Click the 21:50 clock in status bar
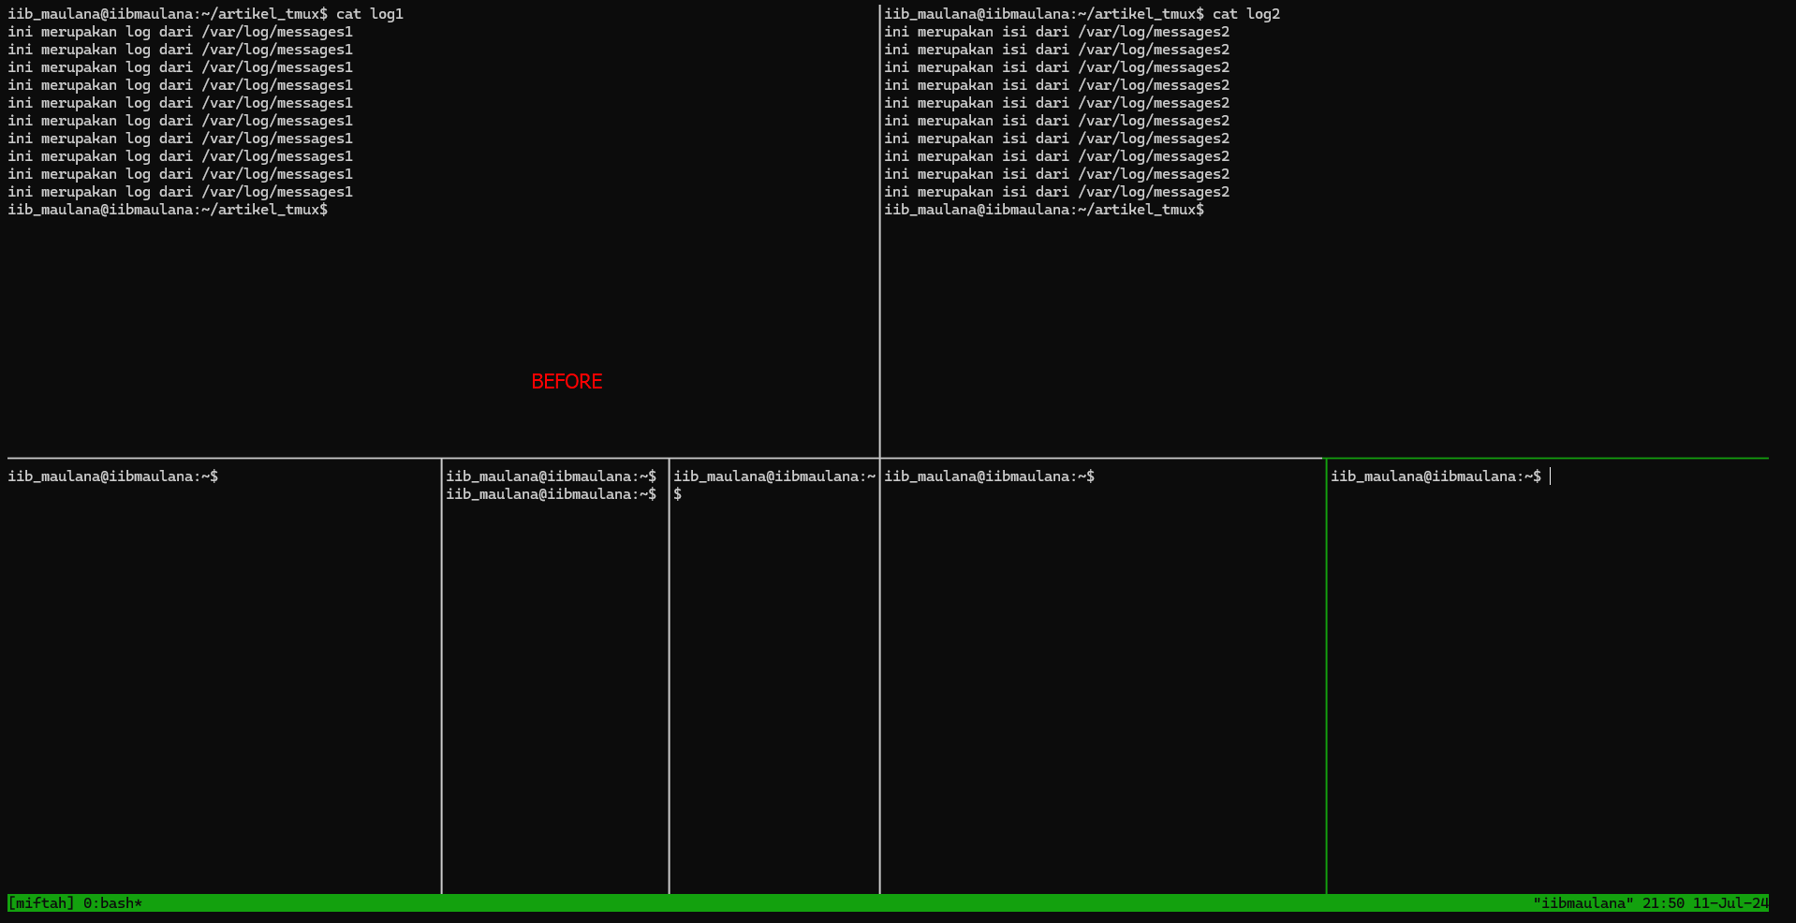This screenshot has height=923, width=1796. (1662, 903)
